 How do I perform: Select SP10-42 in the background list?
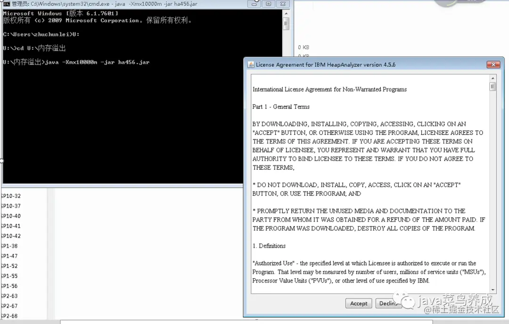[x=11, y=236]
